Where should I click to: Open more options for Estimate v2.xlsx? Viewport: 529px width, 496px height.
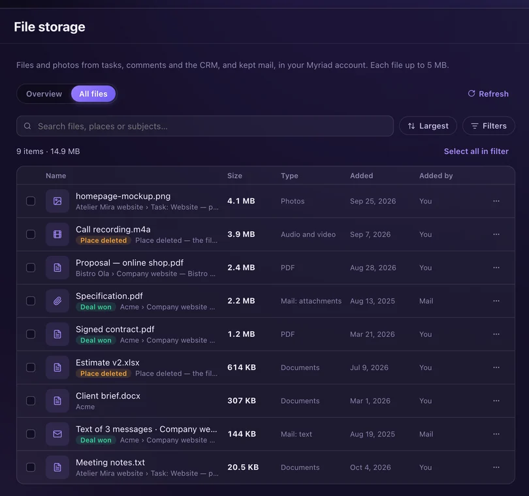coord(496,367)
